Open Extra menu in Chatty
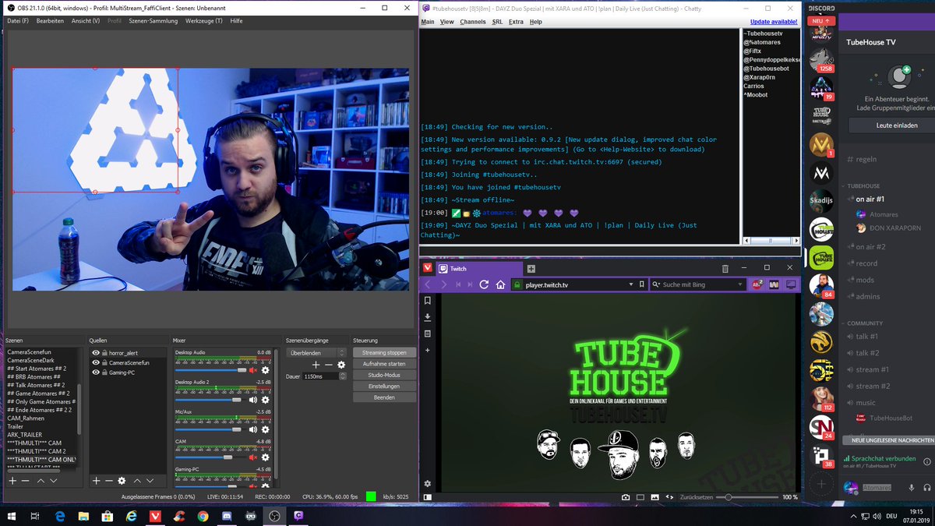The width and height of the screenshot is (935, 526). click(516, 22)
